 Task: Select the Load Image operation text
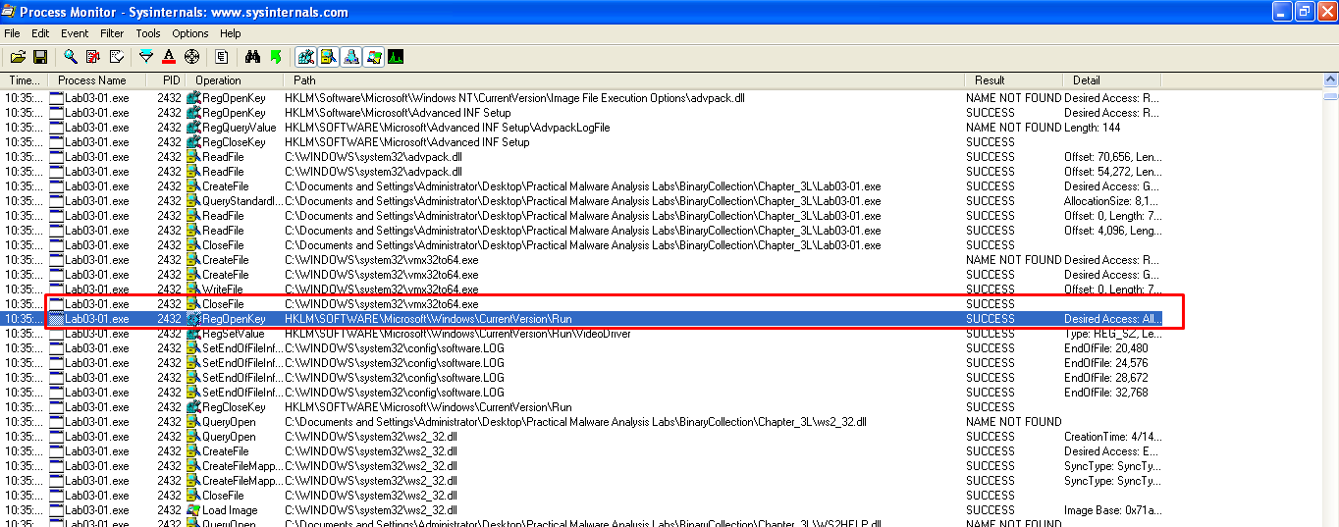coord(230,510)
